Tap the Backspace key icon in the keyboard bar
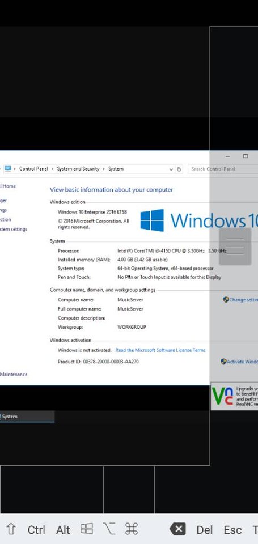 [x=177, y=529]
